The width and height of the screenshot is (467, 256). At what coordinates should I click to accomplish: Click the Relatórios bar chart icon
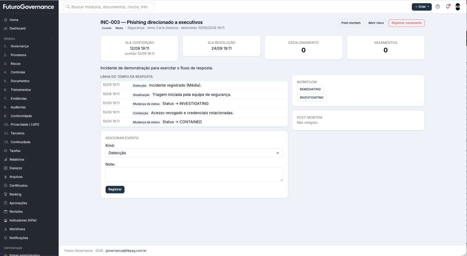click(6, 159)
